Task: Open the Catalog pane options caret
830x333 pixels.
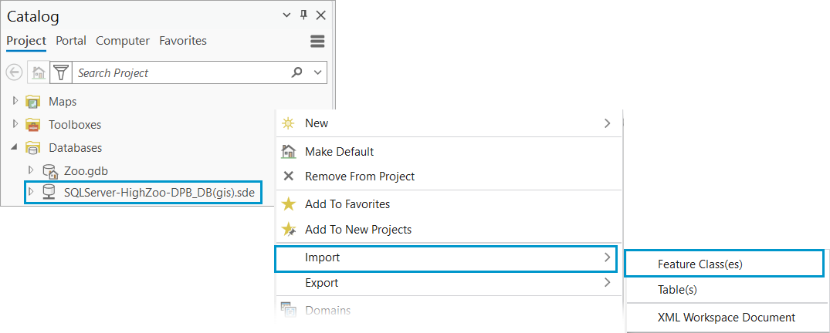Action: 286,16
